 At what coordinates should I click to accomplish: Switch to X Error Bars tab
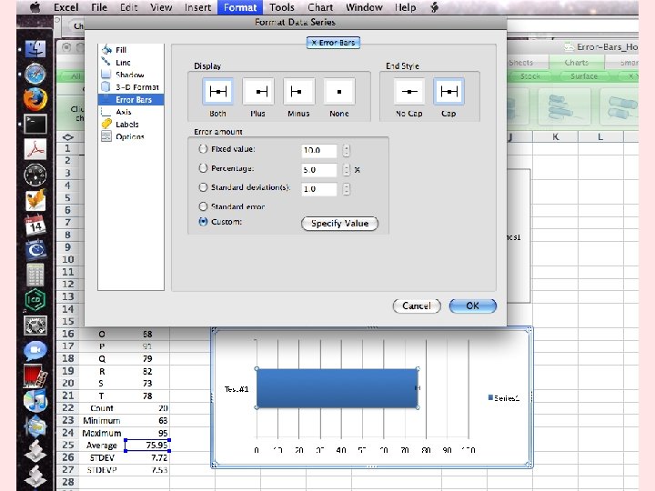pyautogui.click(x=333, y=43)
